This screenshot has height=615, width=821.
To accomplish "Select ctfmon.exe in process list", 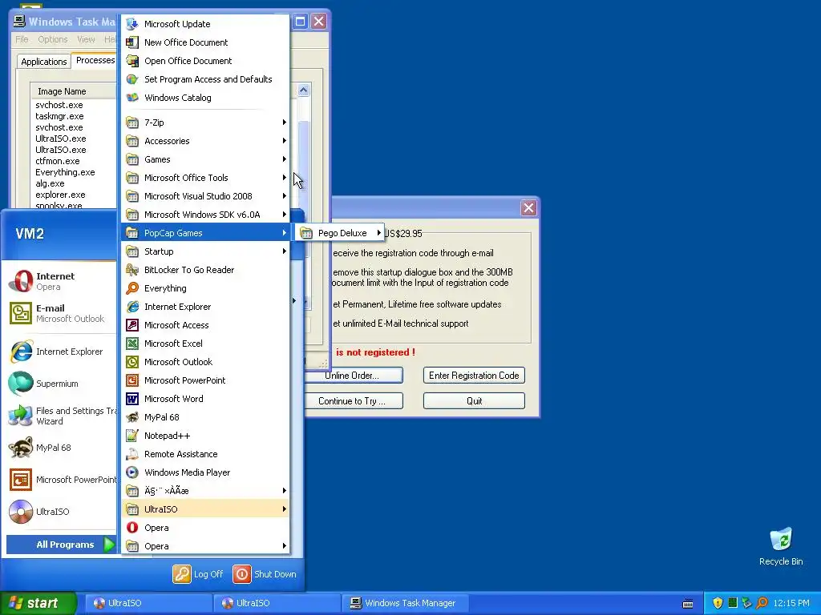I will pyautogui.click(x=58, y=161).
